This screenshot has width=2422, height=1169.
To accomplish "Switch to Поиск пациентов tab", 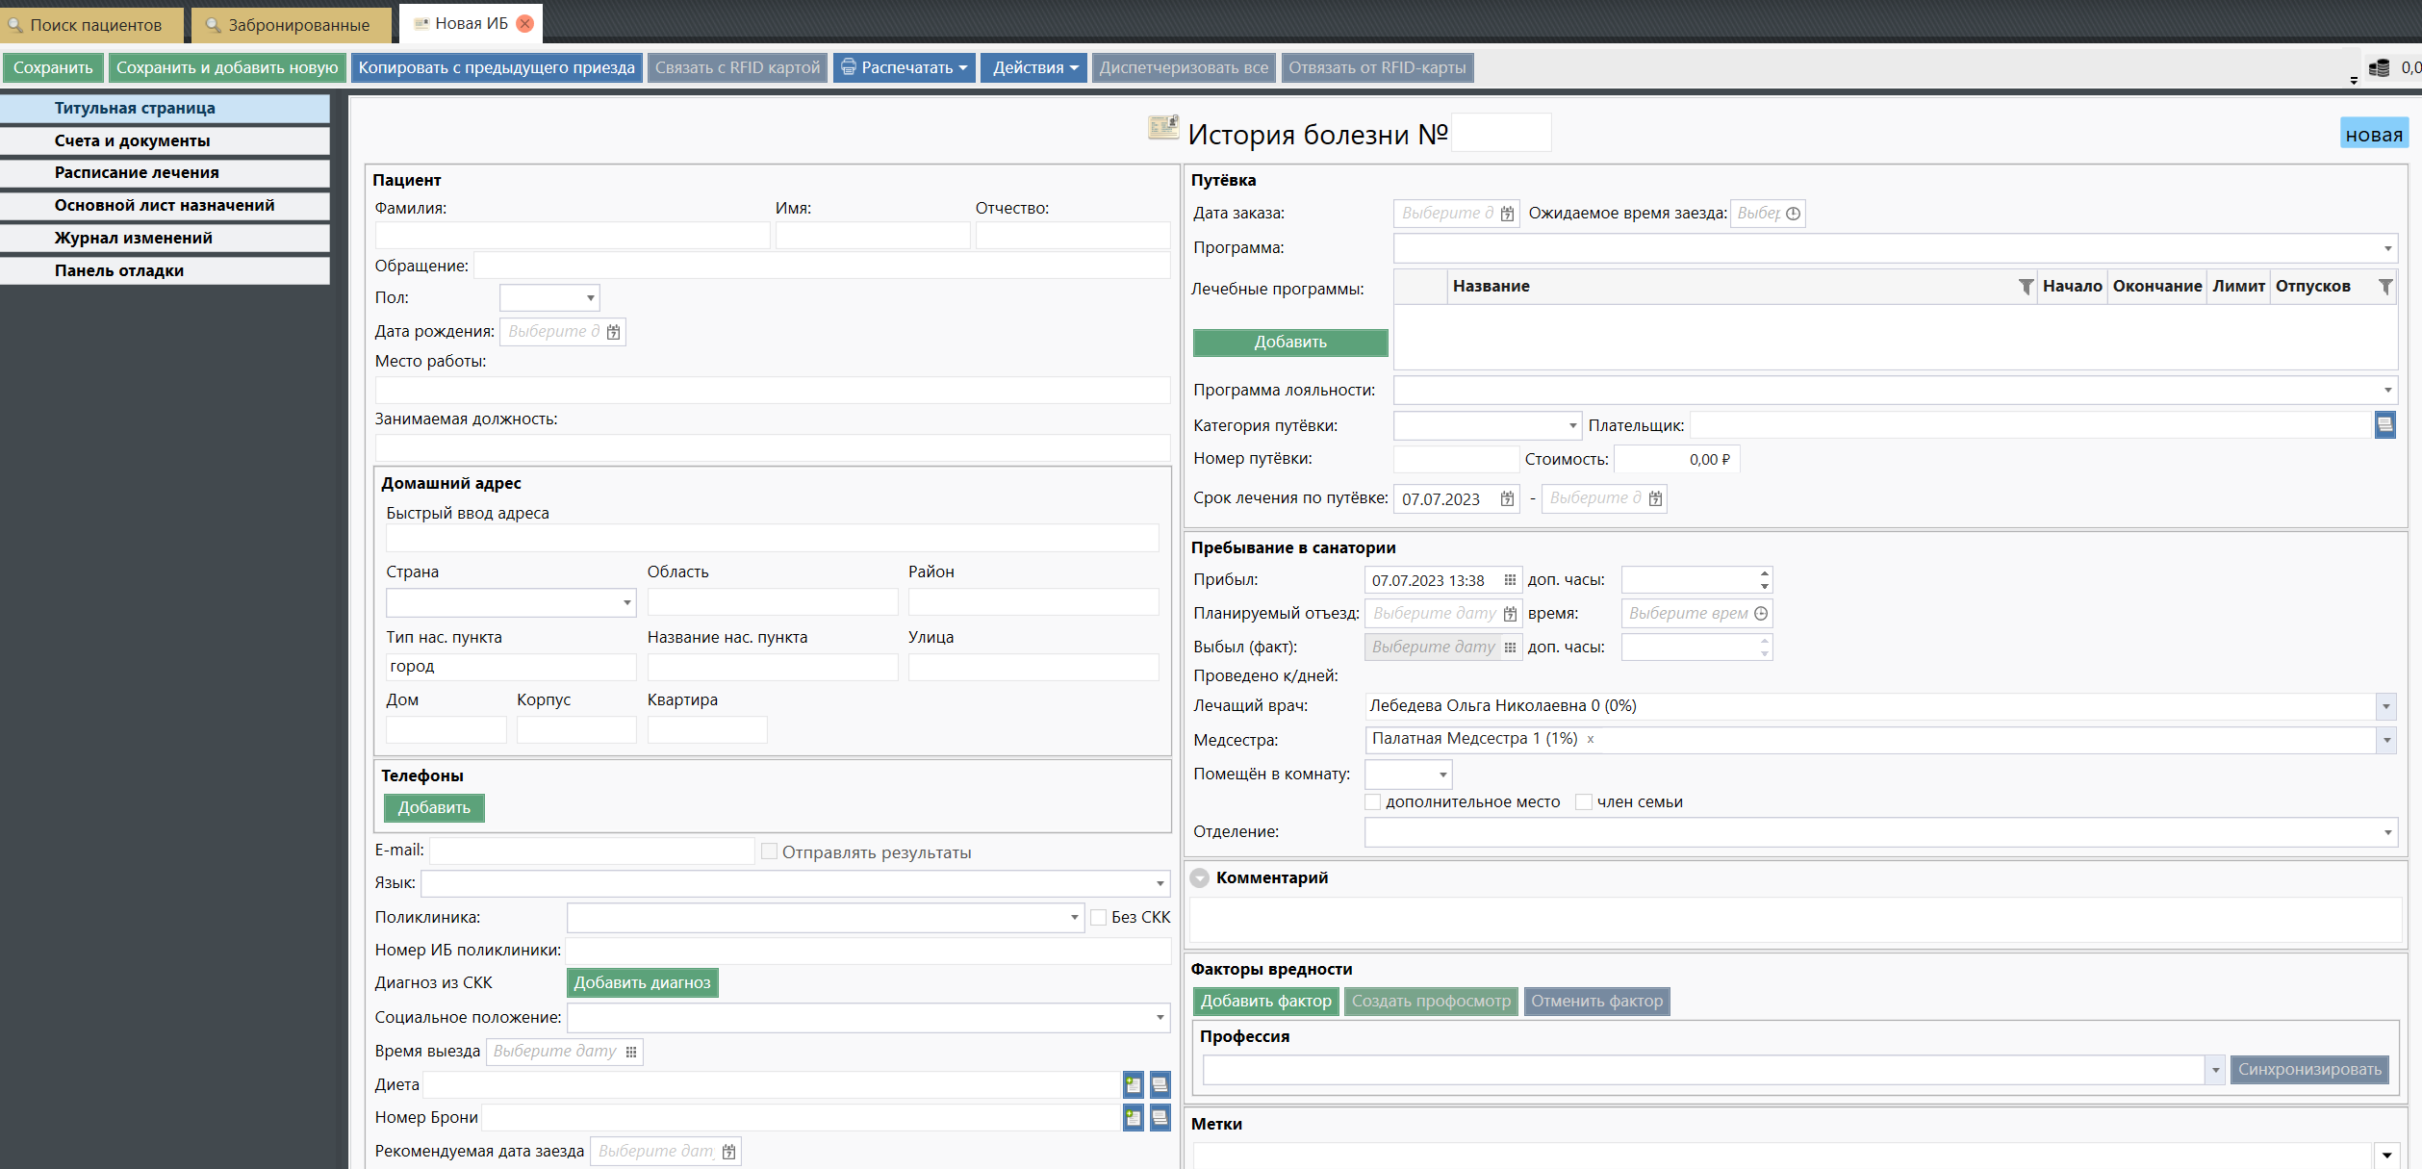I will point(93,25).
